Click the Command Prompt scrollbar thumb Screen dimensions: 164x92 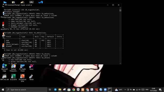tap(120, 10)
